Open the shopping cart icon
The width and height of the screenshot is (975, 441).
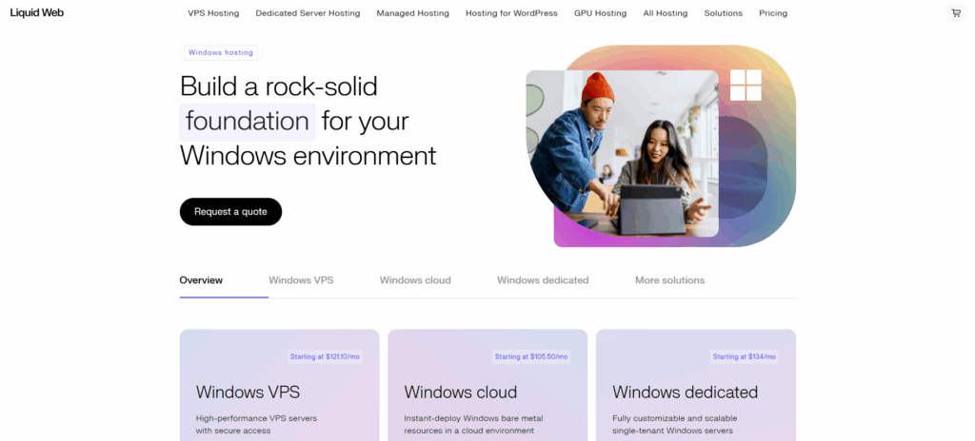coord(956,13)
